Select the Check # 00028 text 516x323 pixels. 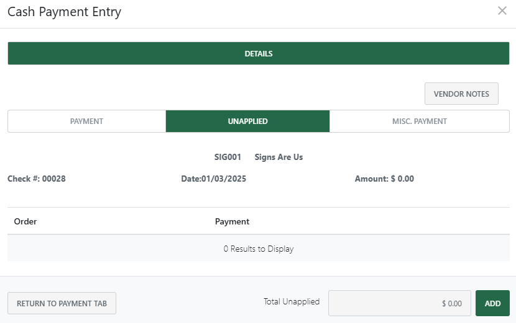pos(37,179)
